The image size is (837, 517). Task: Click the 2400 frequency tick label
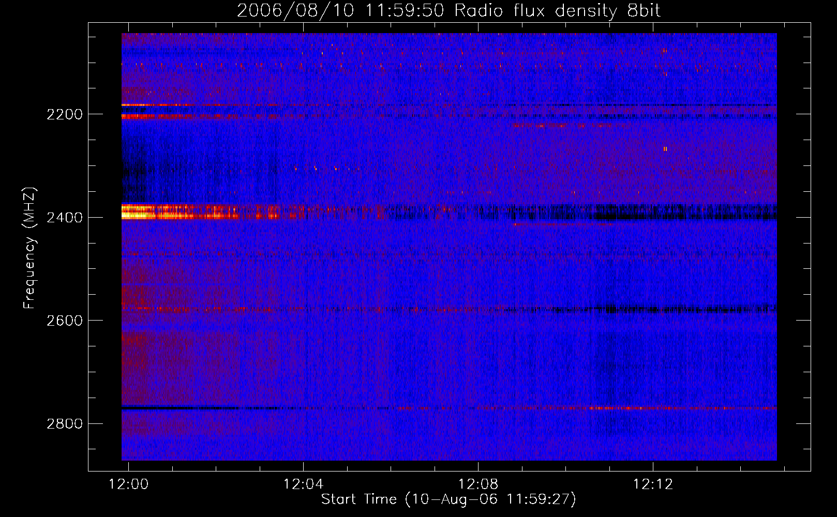click(65, 218)
